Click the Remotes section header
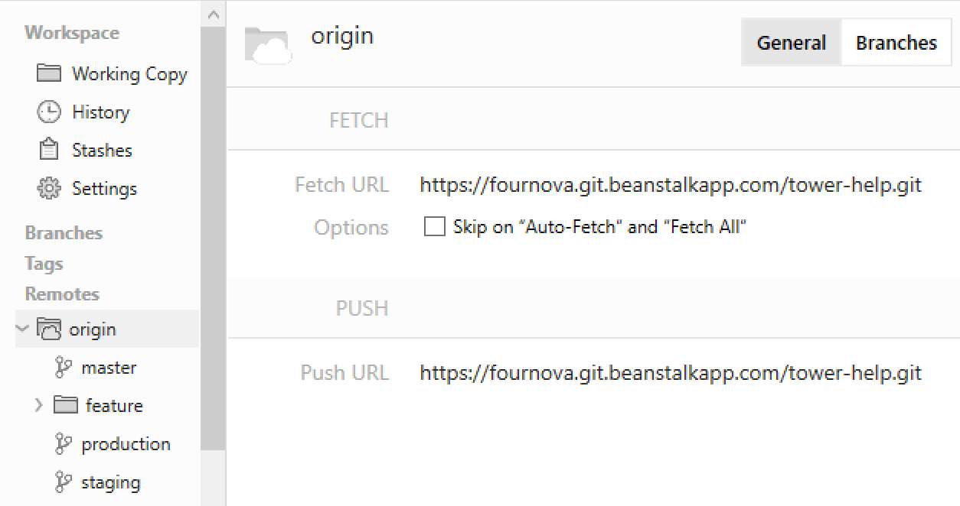 point(62,294)
